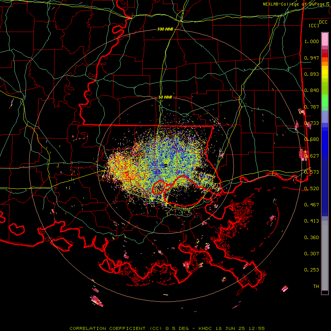Click the Correlation Coefficient caption at bottom
331x331 pixels.
click(167, 328)
